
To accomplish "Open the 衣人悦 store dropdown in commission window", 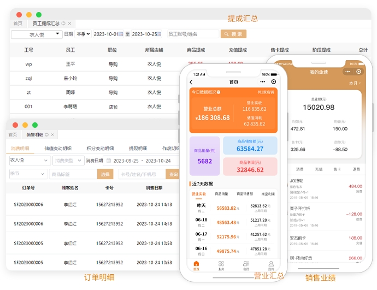I will tap(37, 34).
